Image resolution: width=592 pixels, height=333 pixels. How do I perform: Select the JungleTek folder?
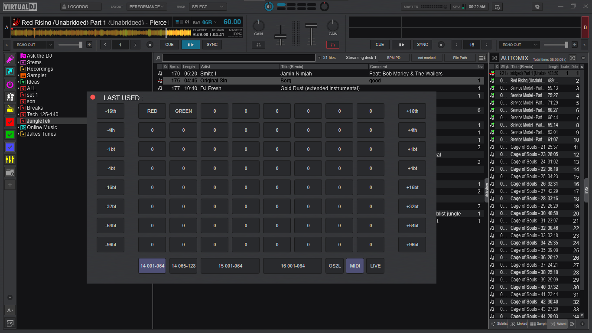pos(39,121)
